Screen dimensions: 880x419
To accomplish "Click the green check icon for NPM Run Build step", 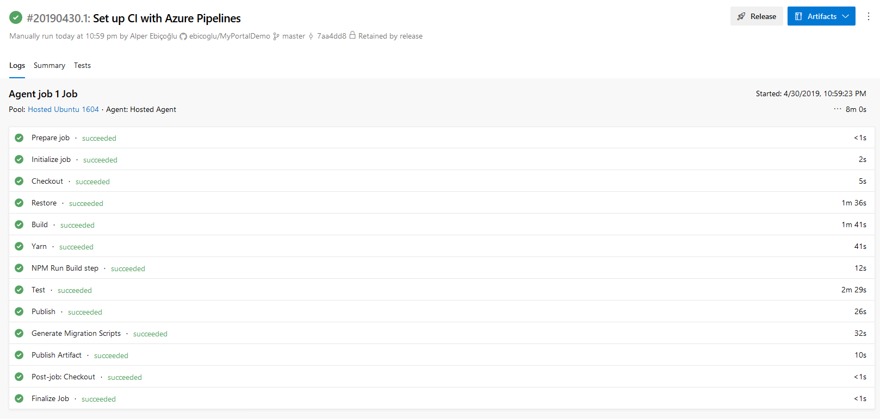I will pos(19,268).
